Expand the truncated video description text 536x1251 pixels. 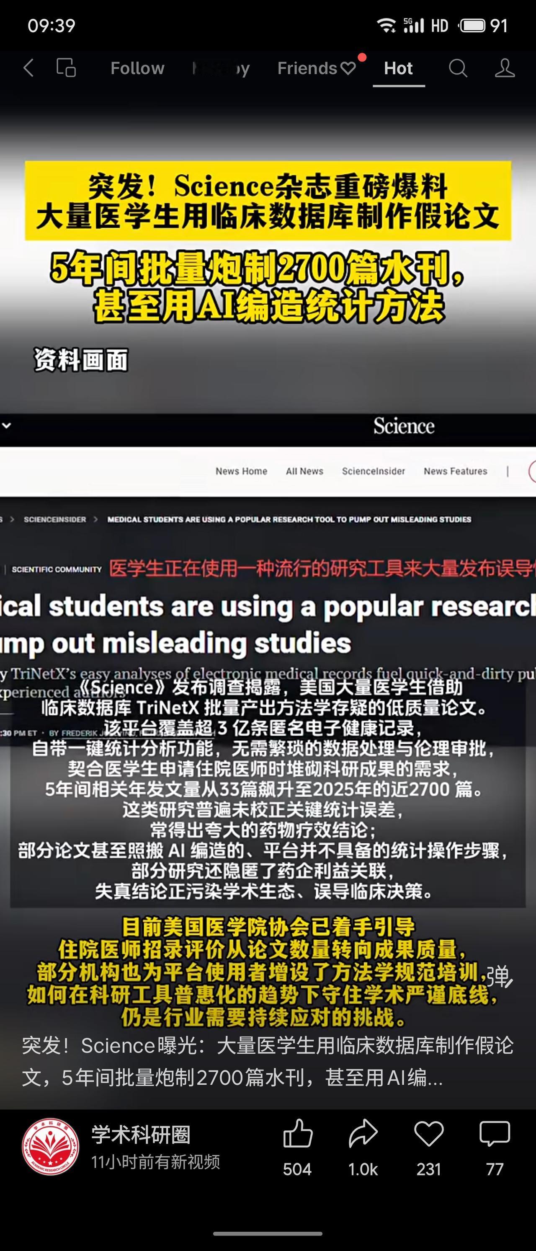click(268, 1061)
